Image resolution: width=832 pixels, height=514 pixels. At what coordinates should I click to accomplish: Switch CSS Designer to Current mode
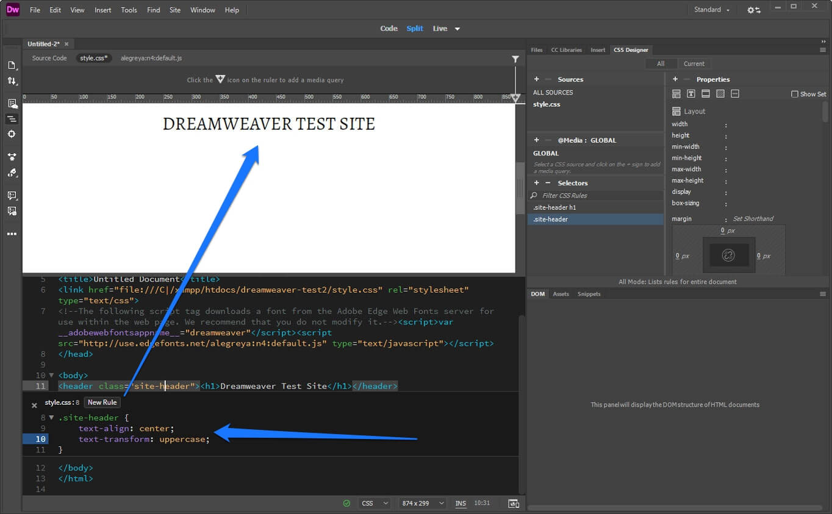coord(695,63)
